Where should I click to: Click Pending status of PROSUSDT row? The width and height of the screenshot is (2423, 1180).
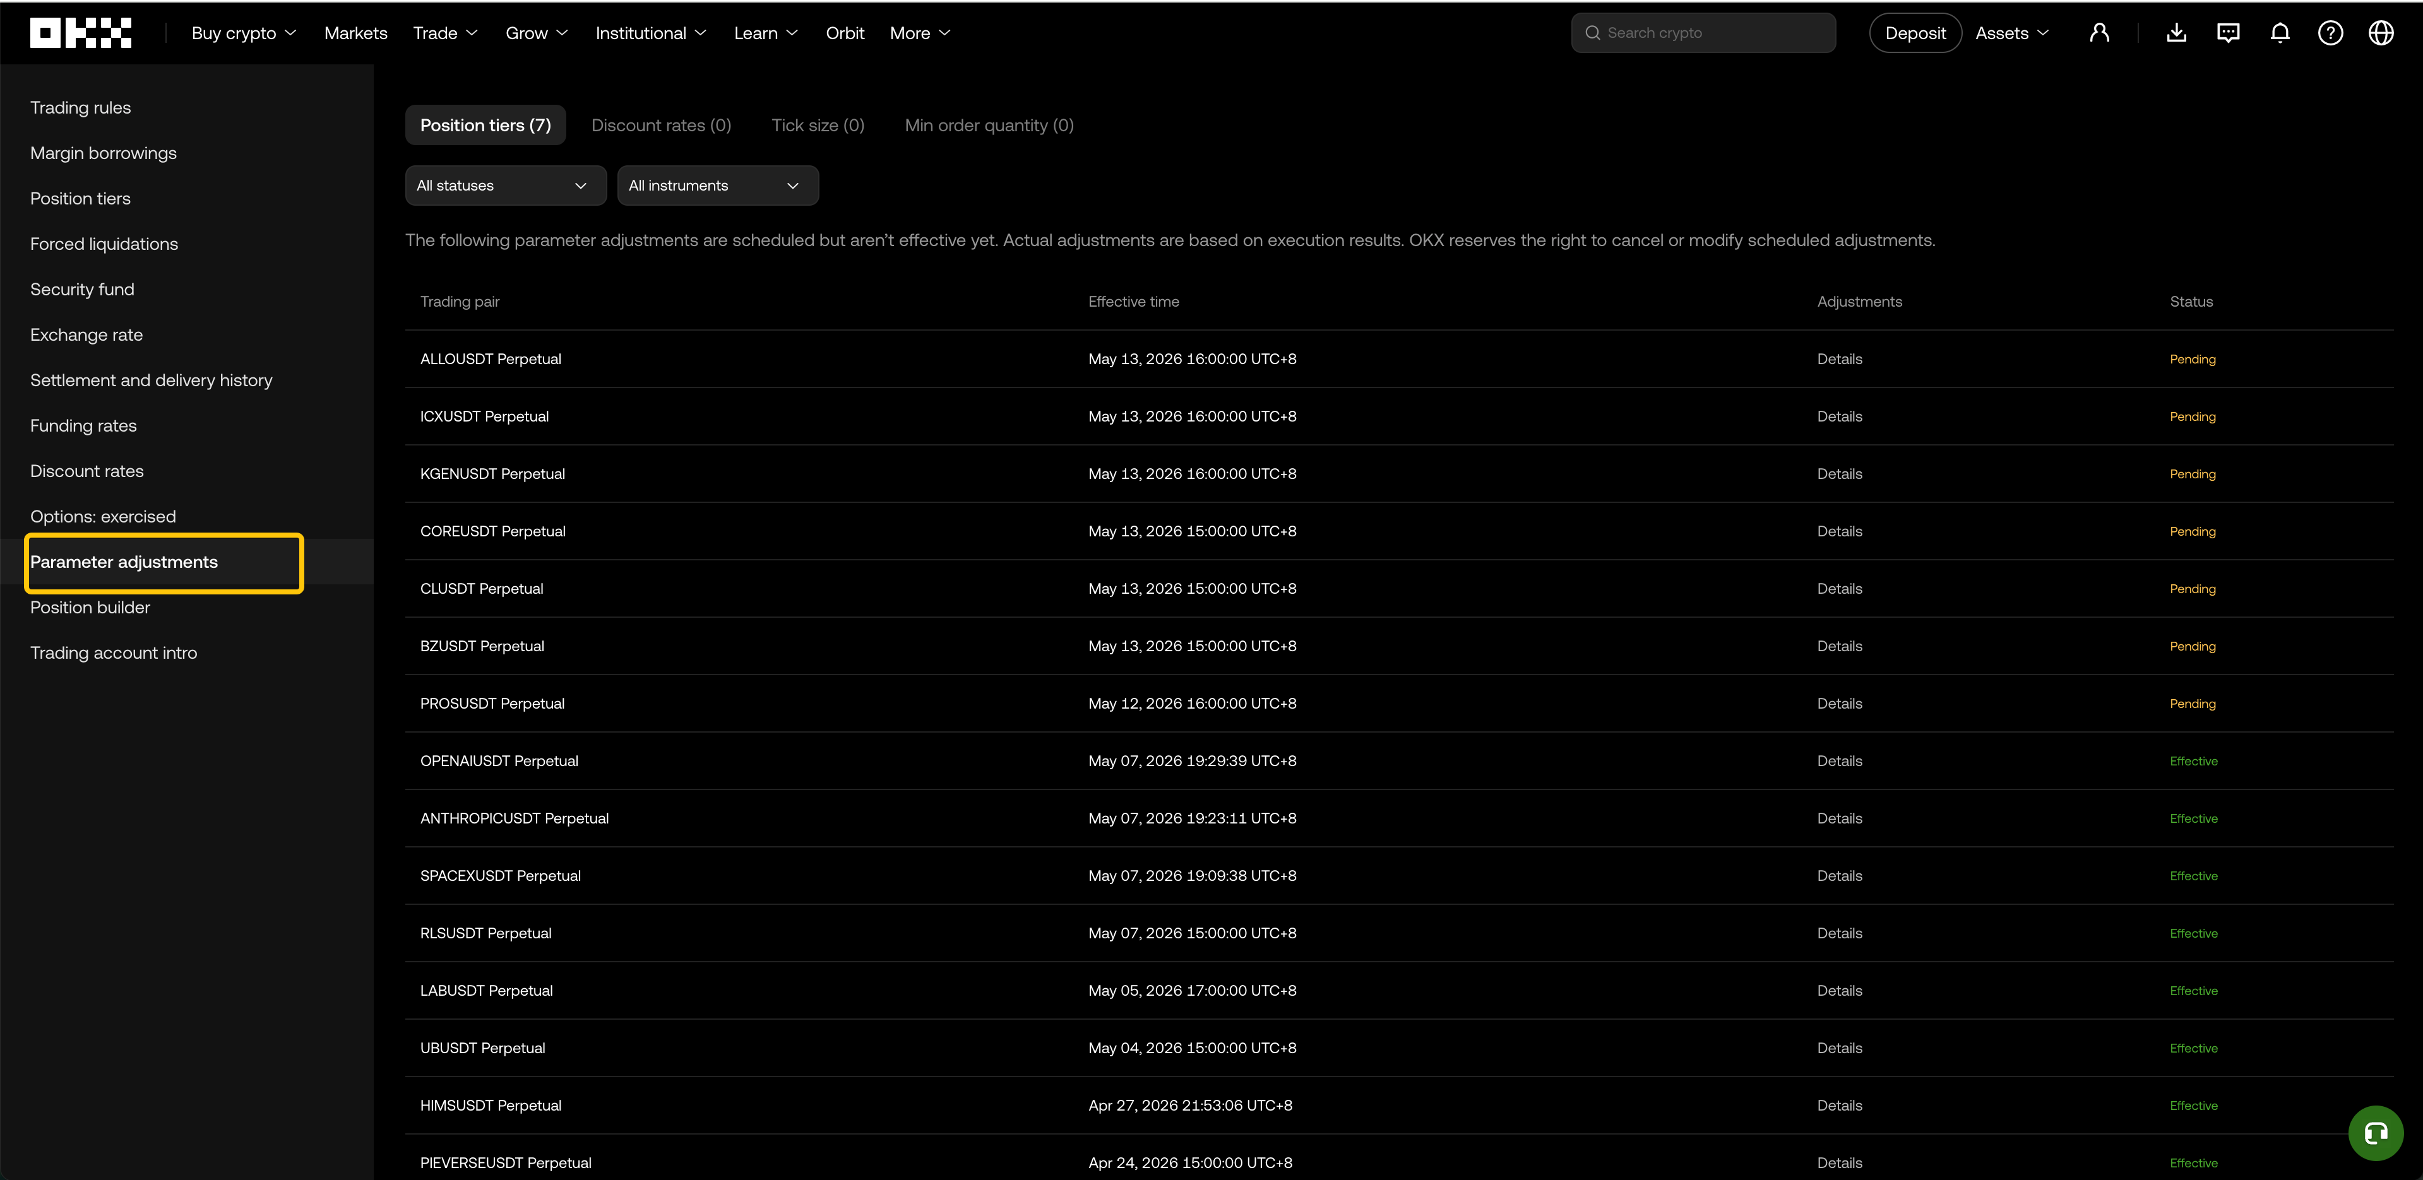click(x=2193, y=704)
